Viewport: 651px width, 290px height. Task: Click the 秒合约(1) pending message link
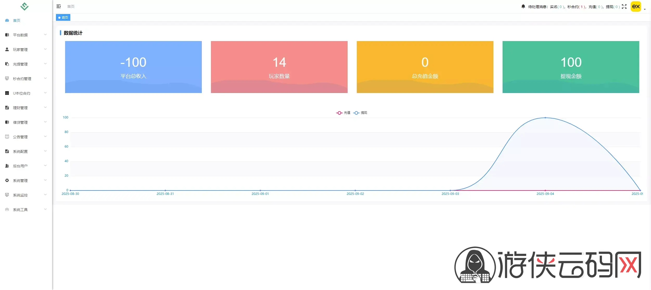(576, 7)
